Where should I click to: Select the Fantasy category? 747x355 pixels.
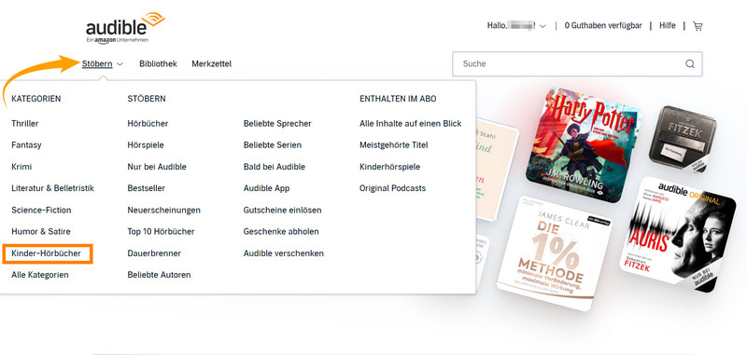(26, 145)
